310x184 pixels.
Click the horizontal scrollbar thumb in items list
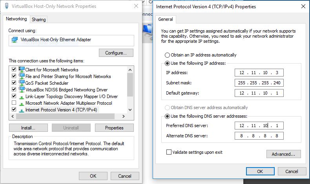coord(65,116)
